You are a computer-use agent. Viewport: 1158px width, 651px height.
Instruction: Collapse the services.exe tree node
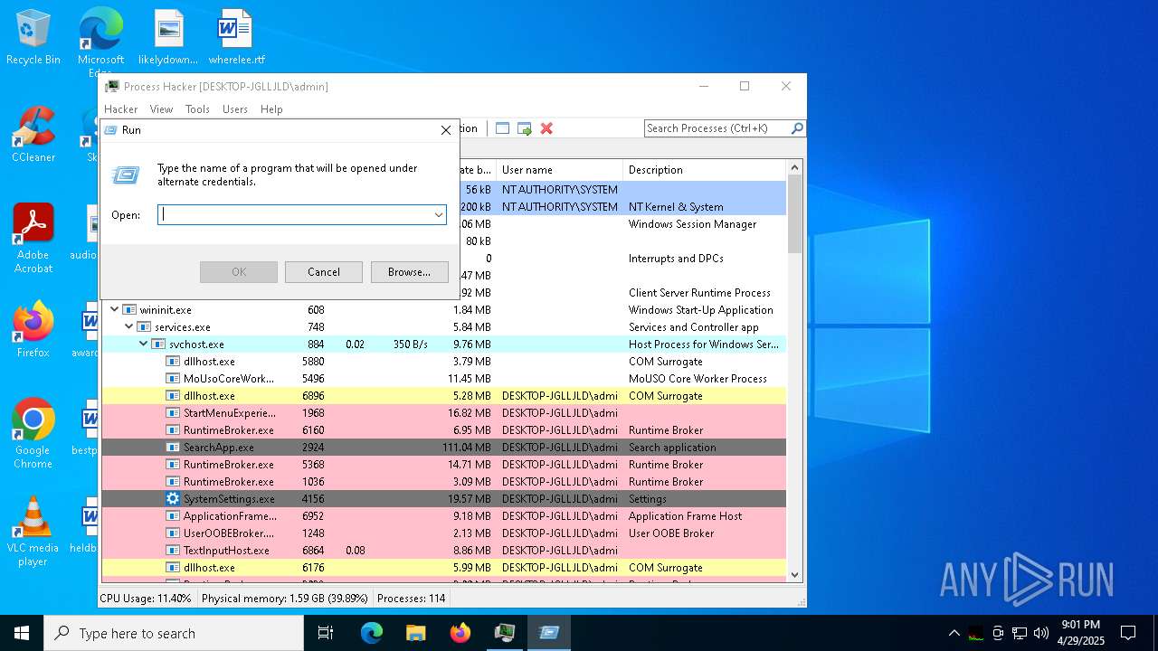(x=128, y=327)
